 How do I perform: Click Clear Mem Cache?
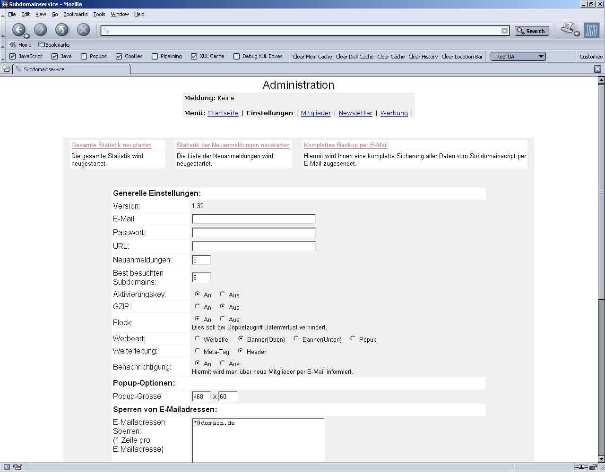[312, 57]
